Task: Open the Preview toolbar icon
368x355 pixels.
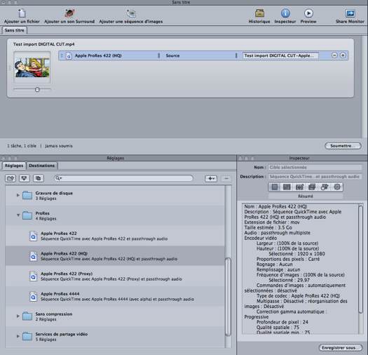Action: [x=308, y=13]
